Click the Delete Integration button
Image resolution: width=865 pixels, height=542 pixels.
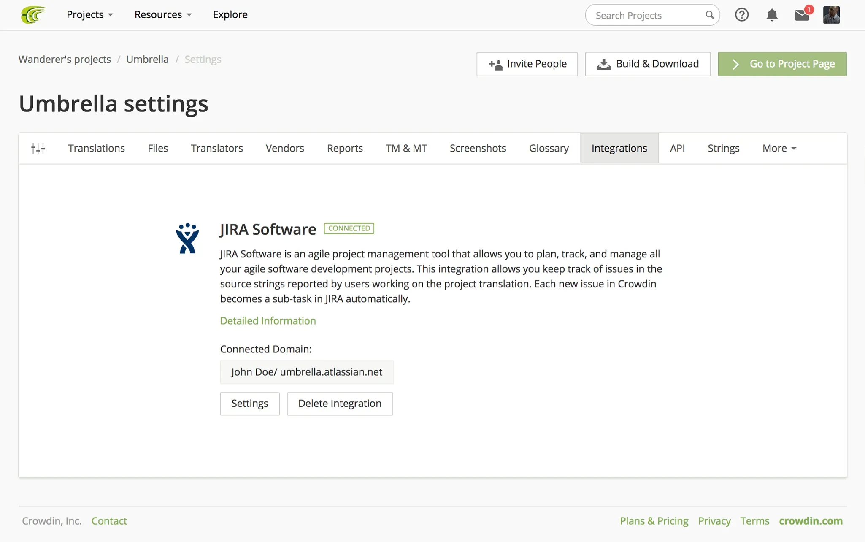[340, 404]
